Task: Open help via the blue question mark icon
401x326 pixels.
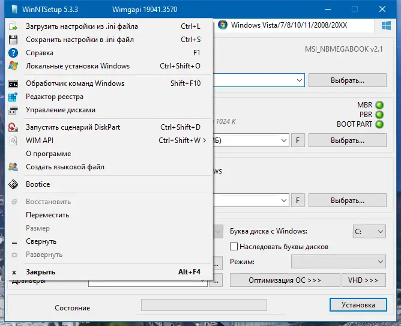Action: [x=13, y=53]
